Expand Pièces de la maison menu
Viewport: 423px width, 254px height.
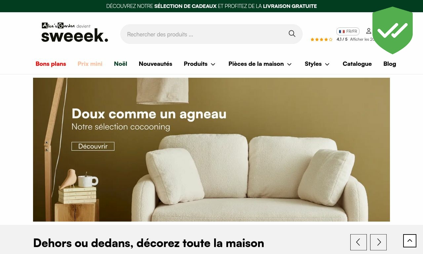tap(260, 64)
